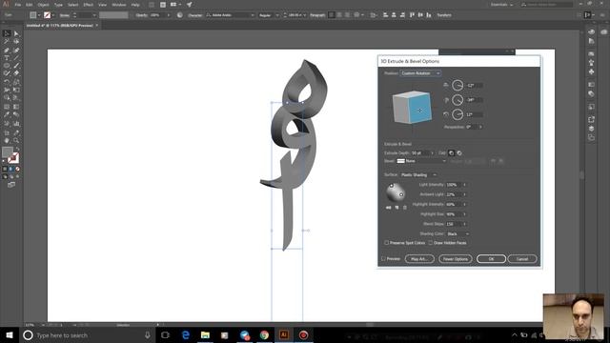Click the Swap Fill and Stroke arrow
This screenshot has width=610, height=343.
[x=17, y=150]
